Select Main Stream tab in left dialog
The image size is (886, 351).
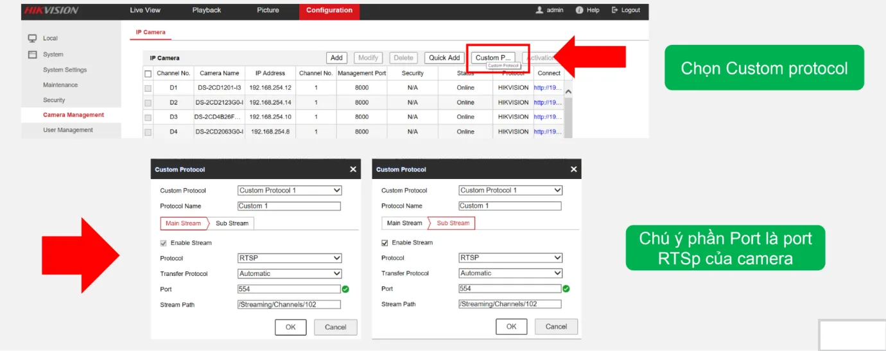(183, 223)
